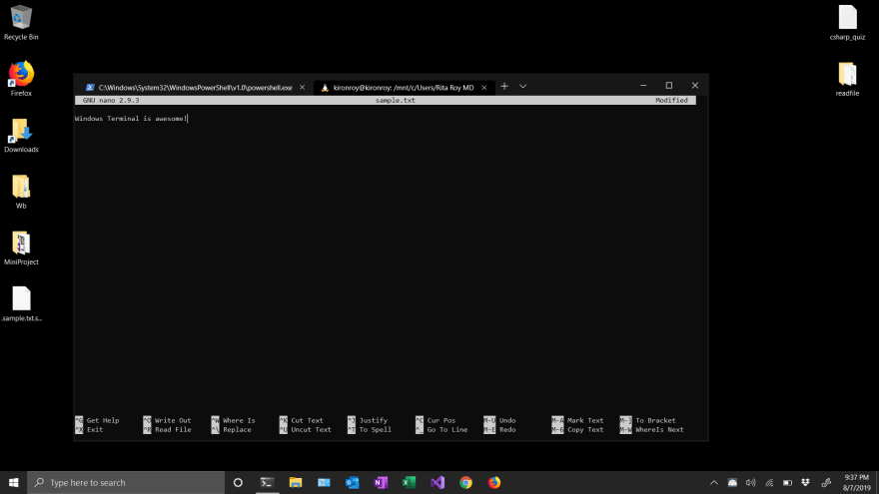Click the Undo shortcut hint

(500, 420)
